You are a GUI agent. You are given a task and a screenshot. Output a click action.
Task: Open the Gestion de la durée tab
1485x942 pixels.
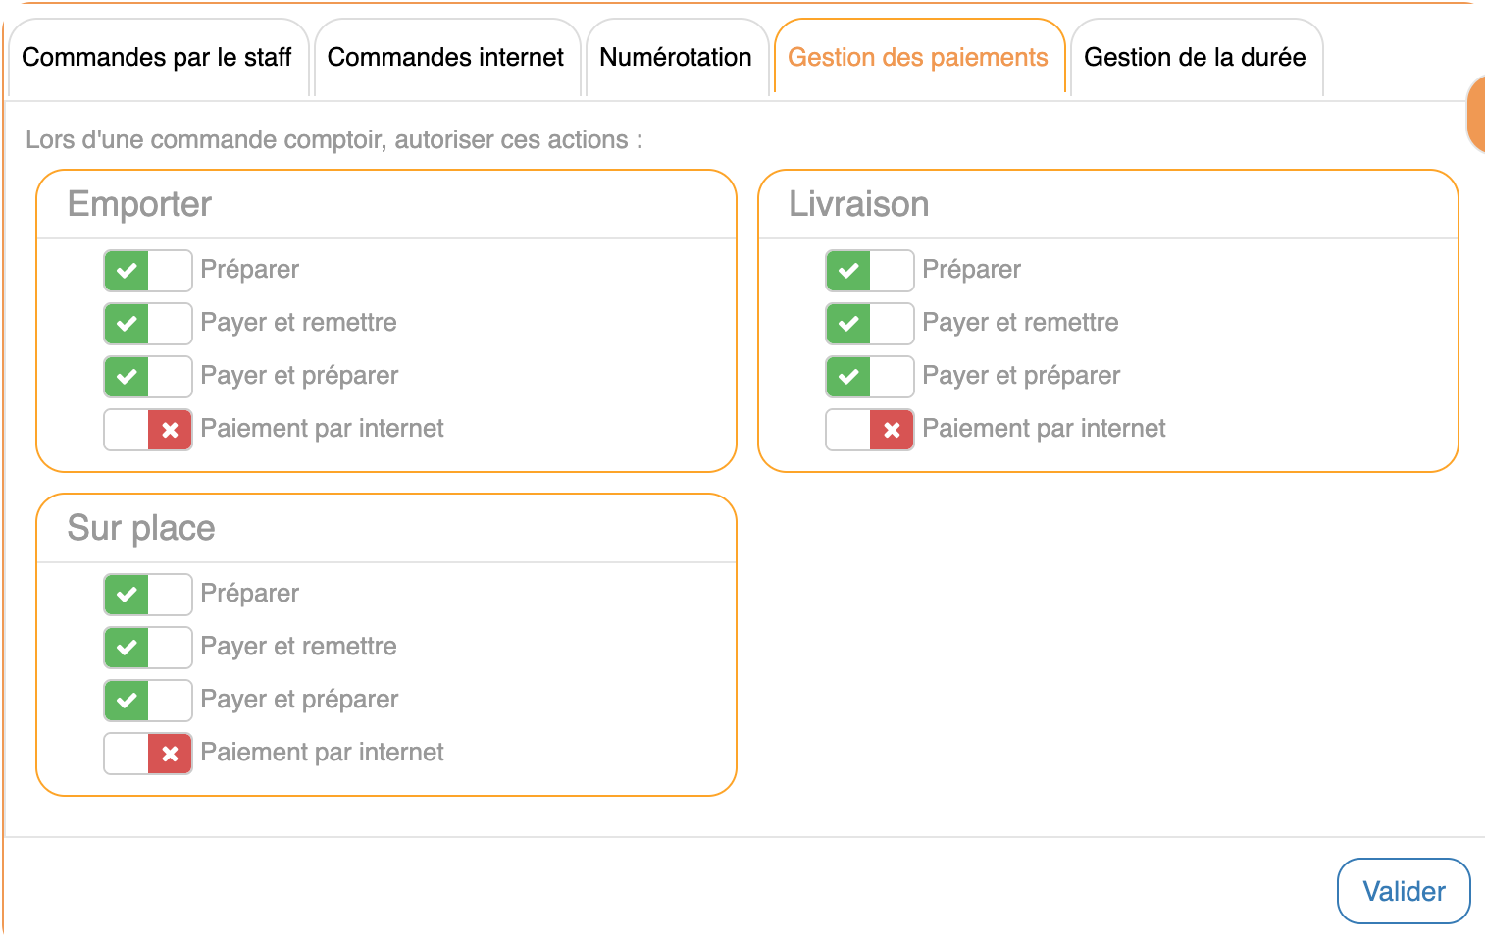pos(1195,58)
